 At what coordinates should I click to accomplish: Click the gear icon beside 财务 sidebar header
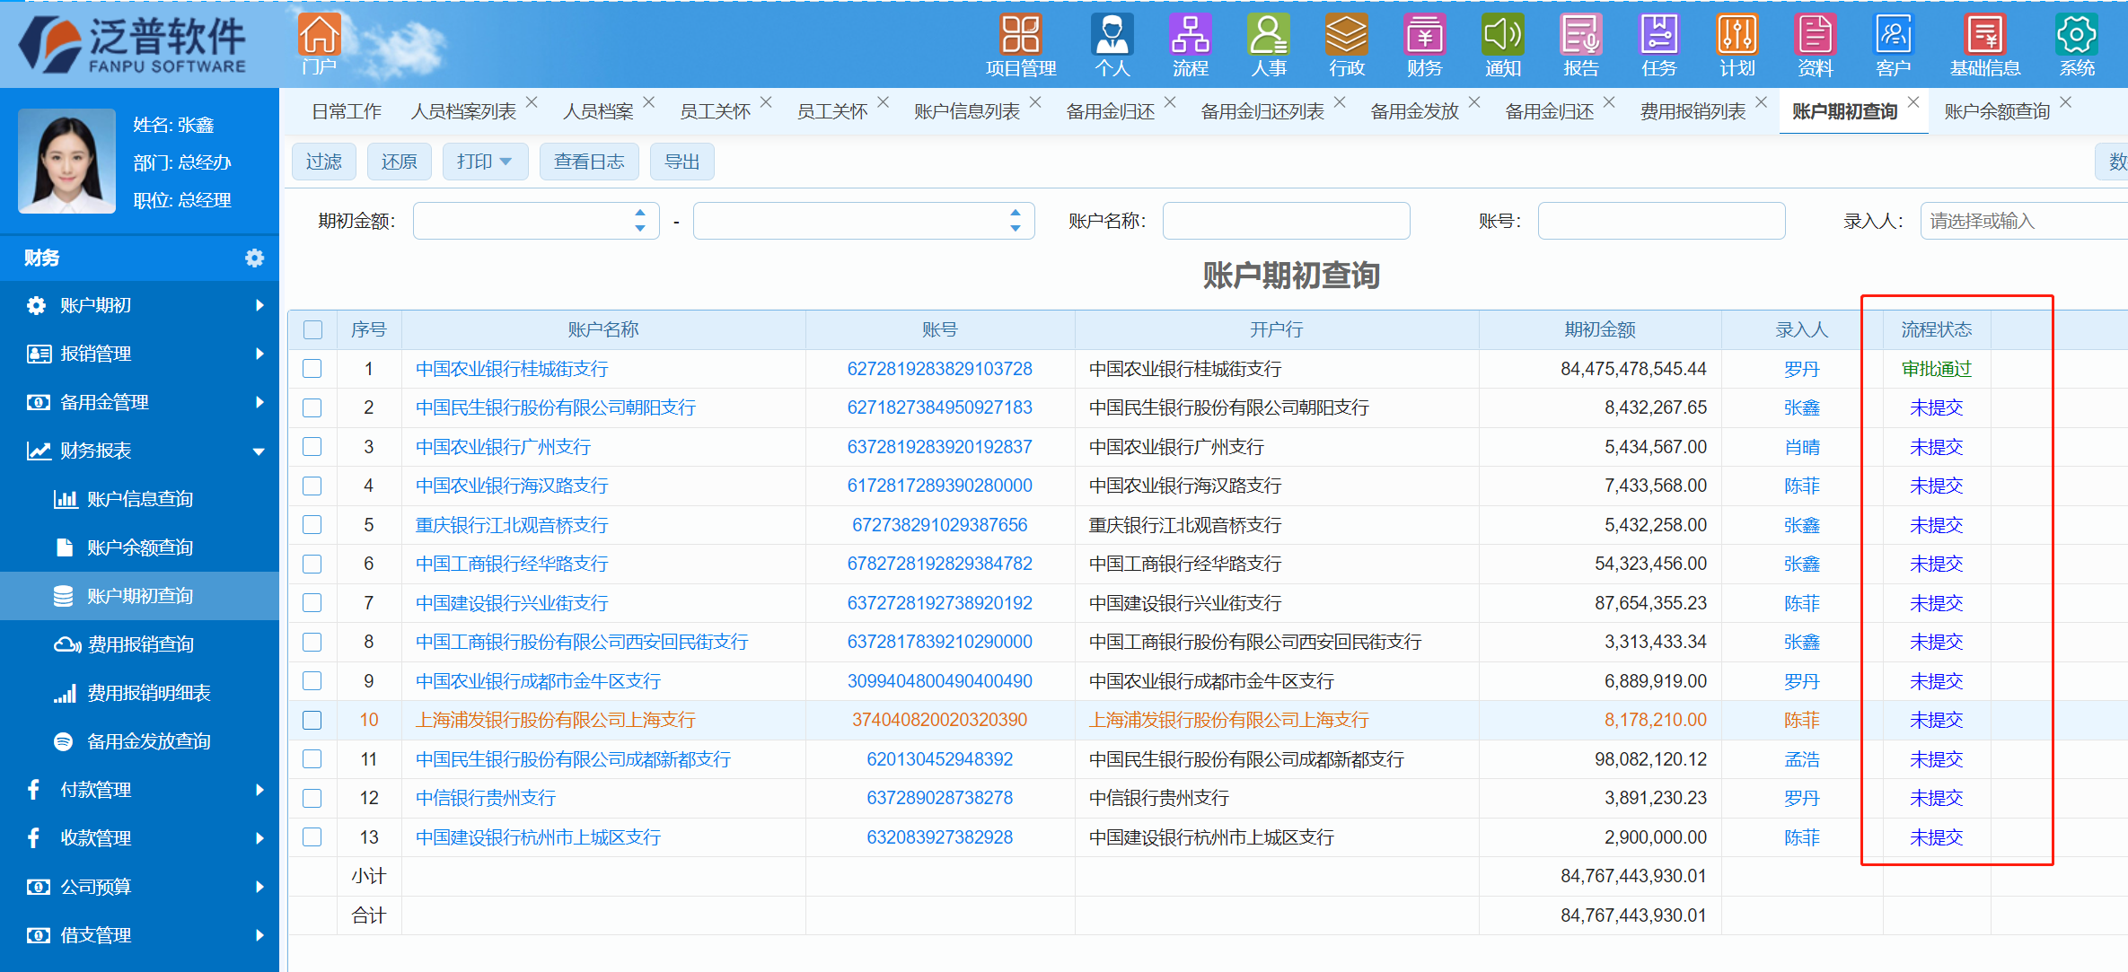(254, 258)
